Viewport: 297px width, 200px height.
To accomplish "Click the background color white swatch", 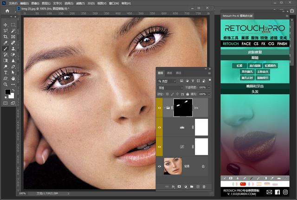I will pyautogui.click(x=12, y=96).
